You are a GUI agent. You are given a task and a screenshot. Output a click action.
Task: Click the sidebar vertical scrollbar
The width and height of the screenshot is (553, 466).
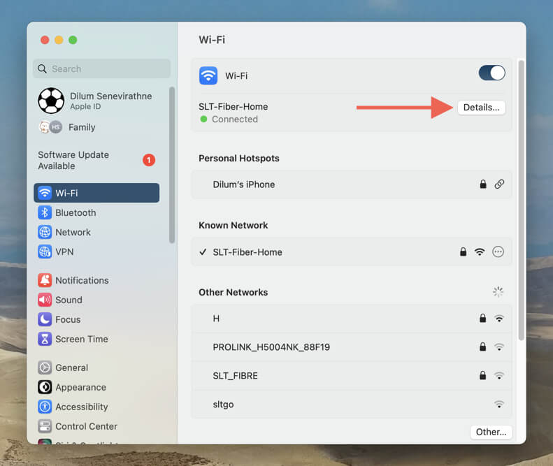(172, 165)
